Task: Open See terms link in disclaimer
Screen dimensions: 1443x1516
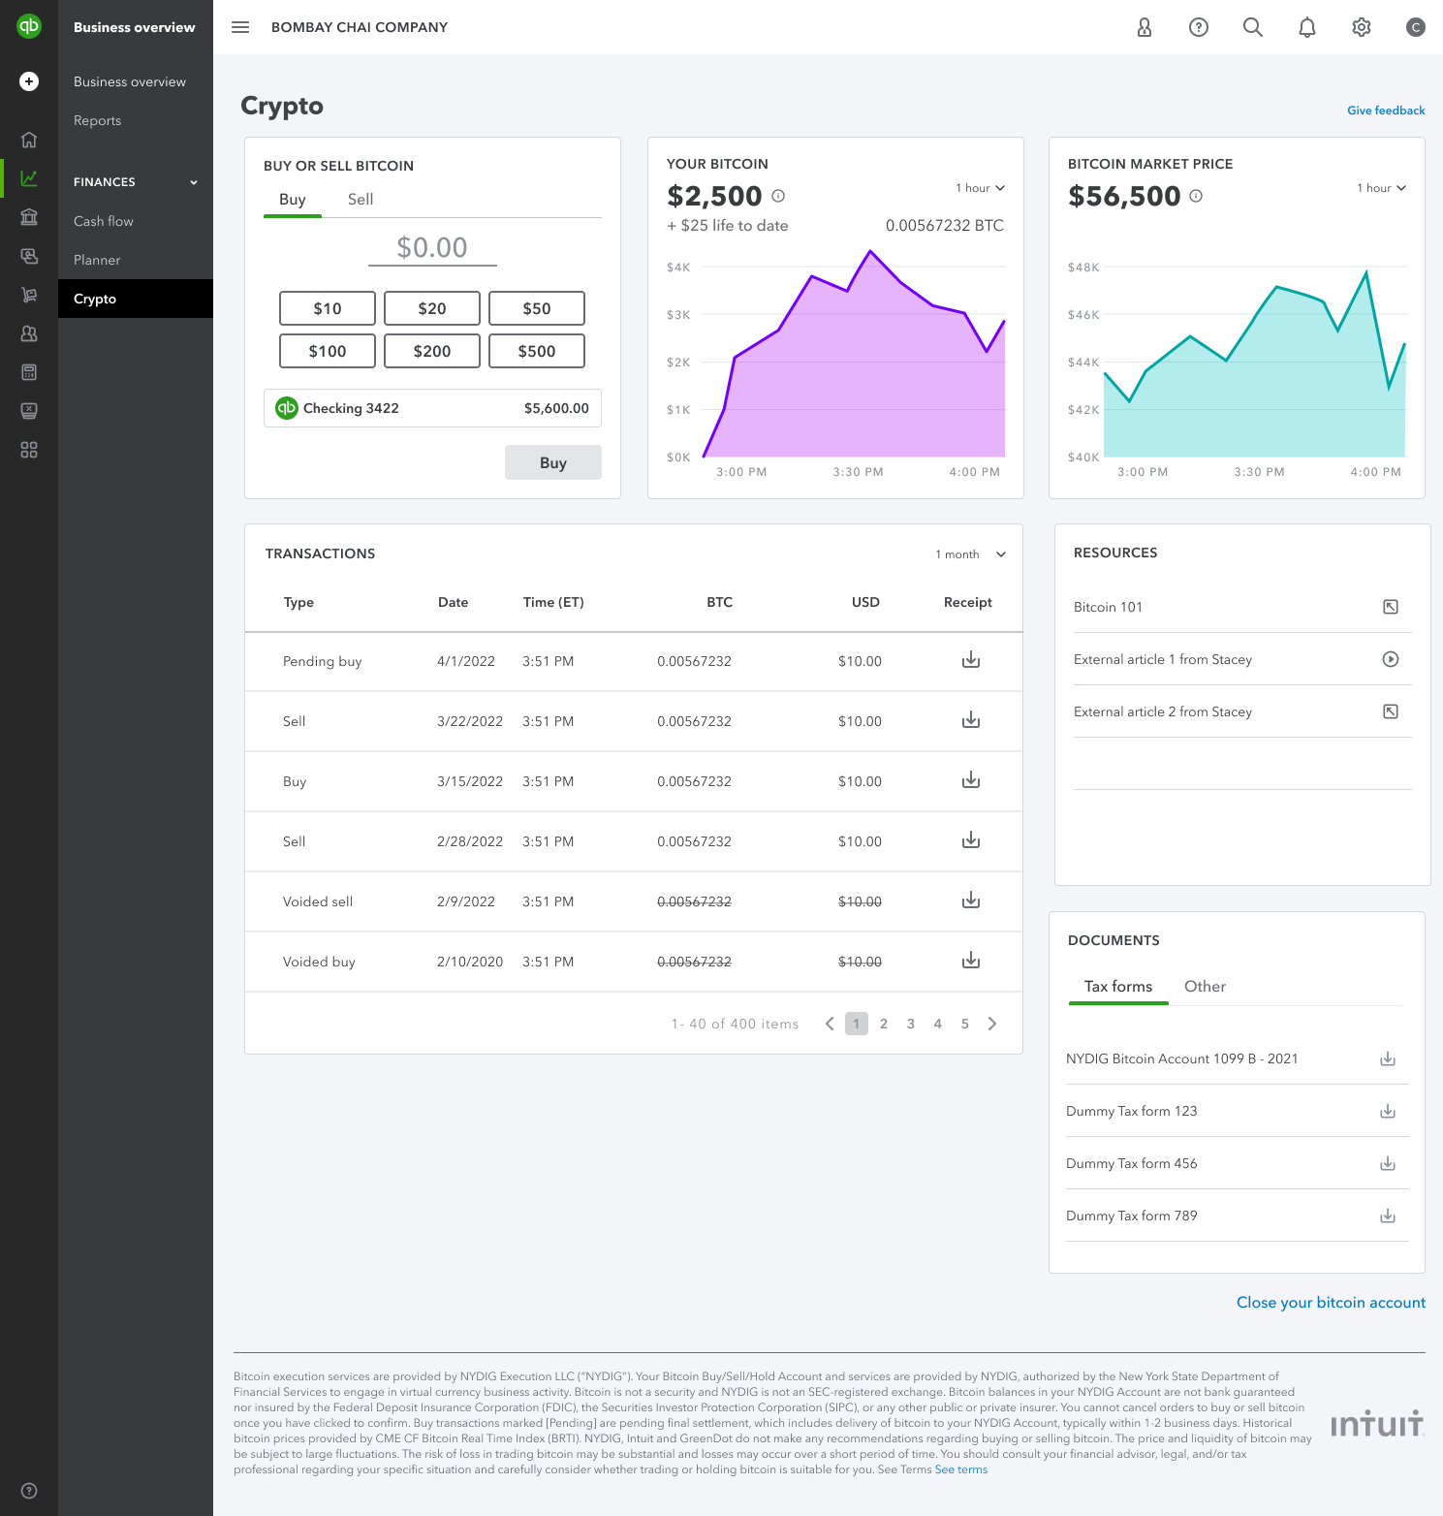Action: click(x=961, y=1469)
